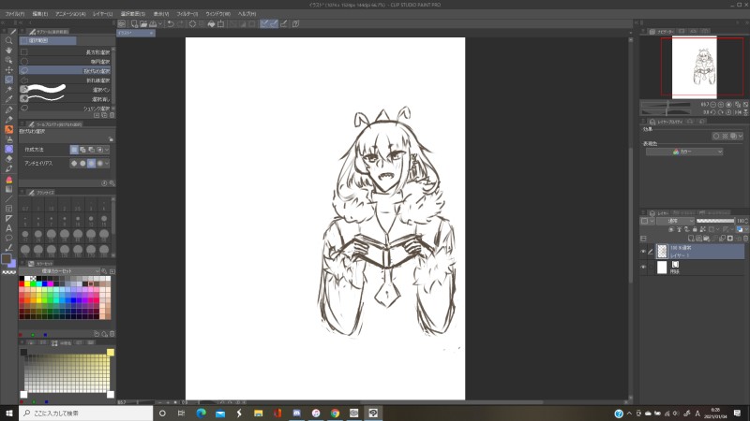Open Discord from the taskbar
This screenshot has width=750, height=421.
click(296, 413)
